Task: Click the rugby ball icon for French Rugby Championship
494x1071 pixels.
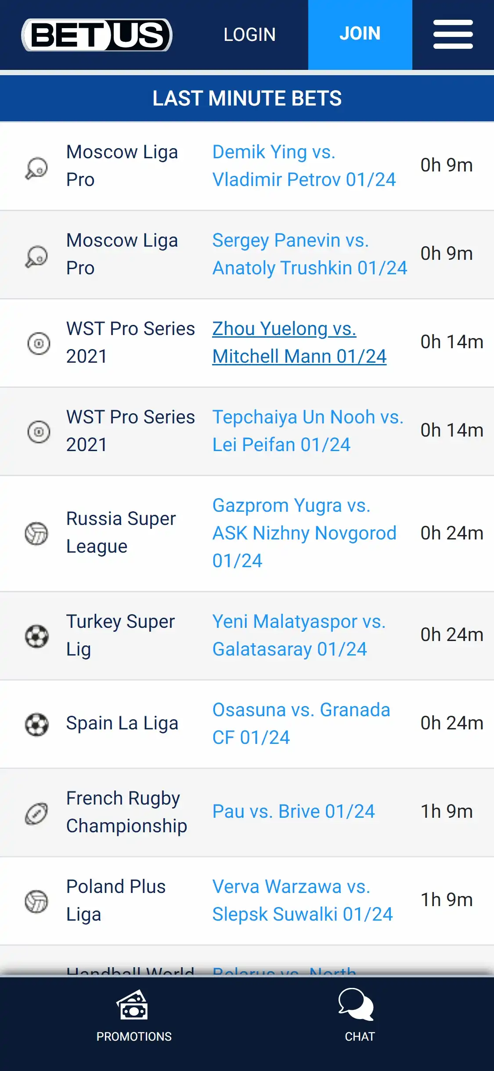Action: pyautogui.click(x=36, y=812)
